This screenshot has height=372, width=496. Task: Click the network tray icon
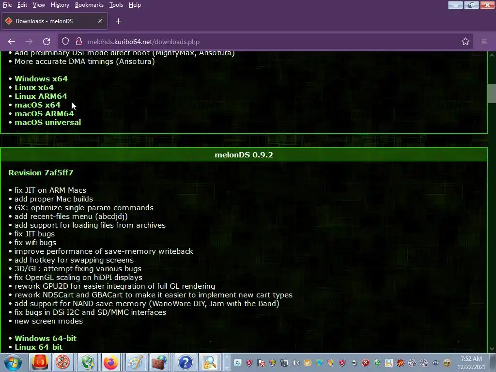pos(284,363)
